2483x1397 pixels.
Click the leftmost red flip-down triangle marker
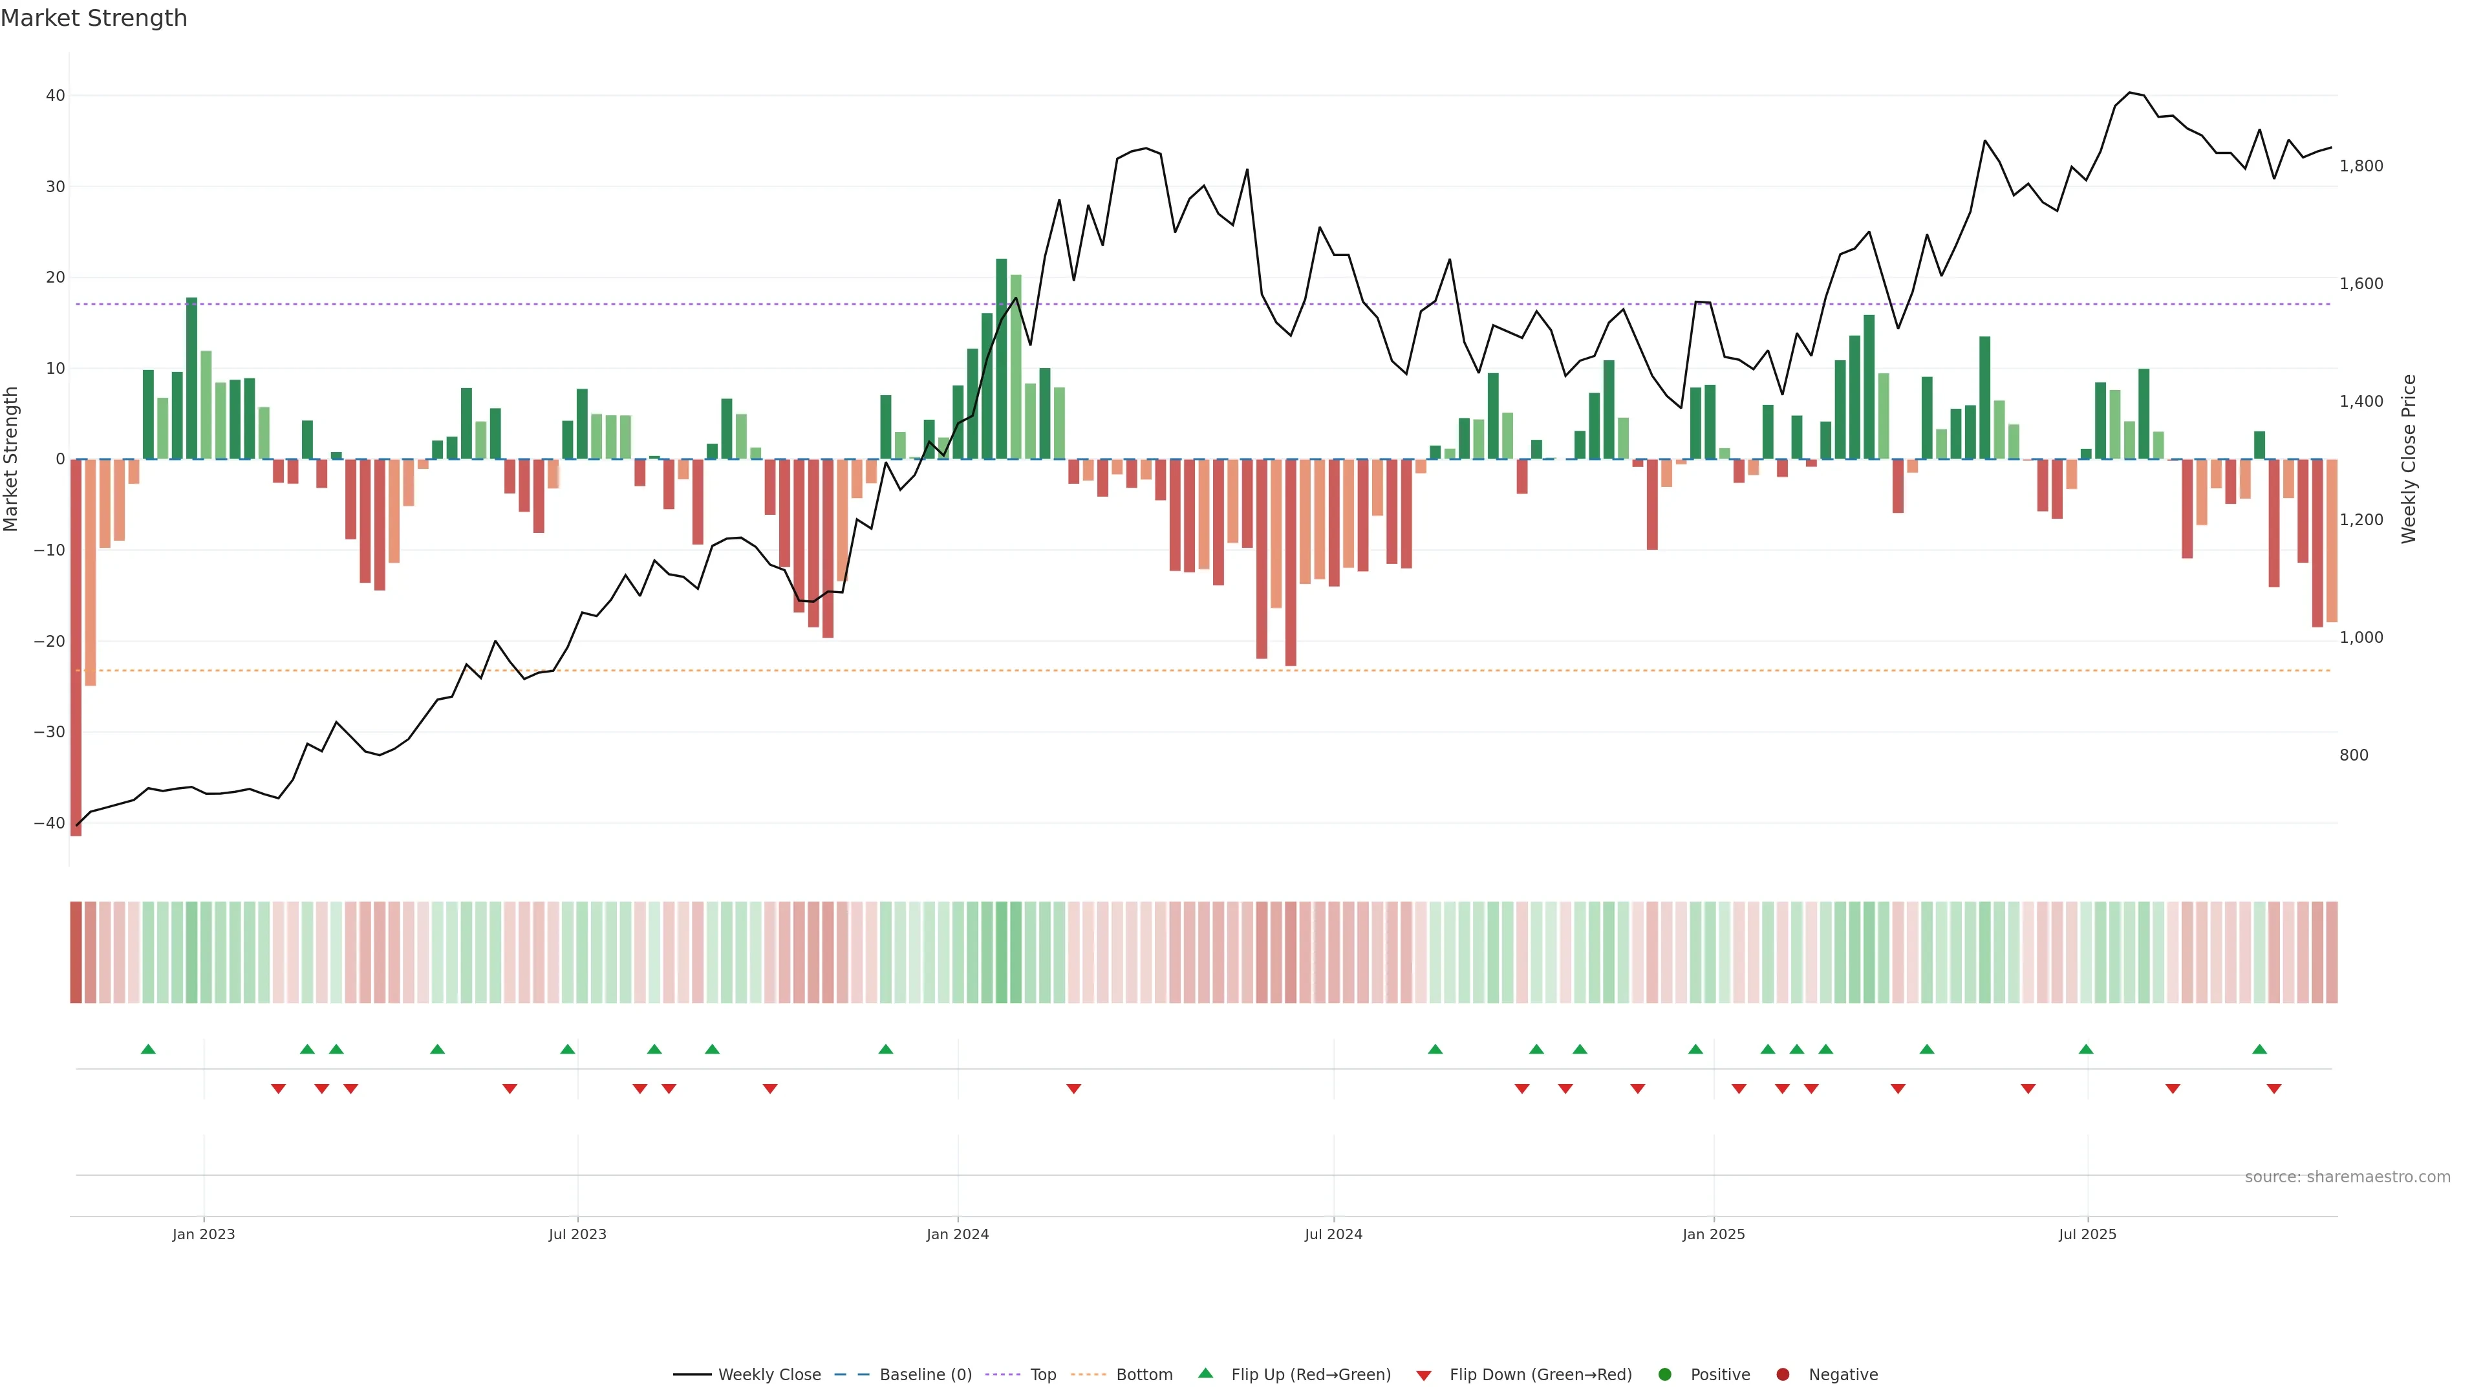279,1088
